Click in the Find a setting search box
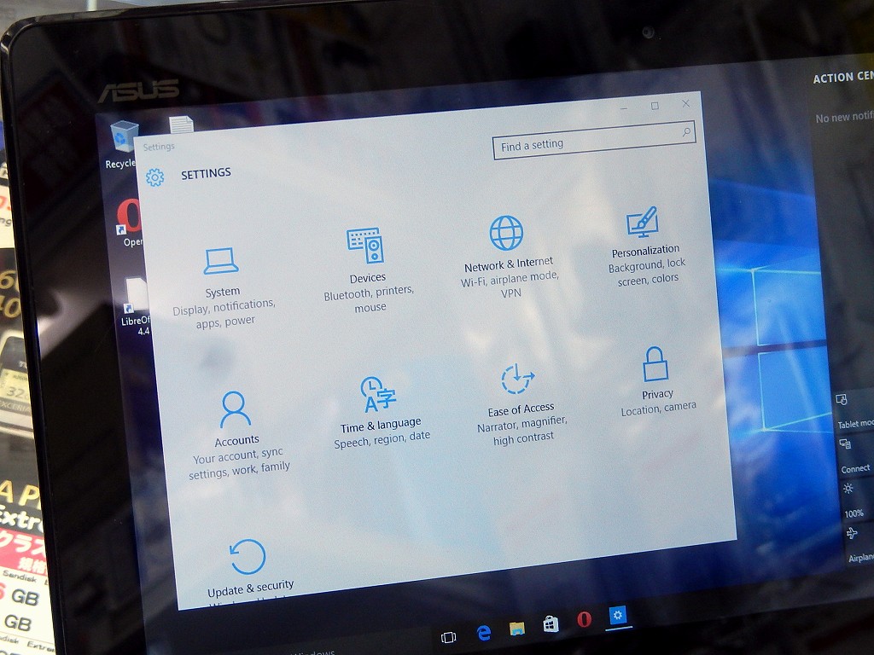The width and height of the screenshot is (874, 655). point(594,140)
